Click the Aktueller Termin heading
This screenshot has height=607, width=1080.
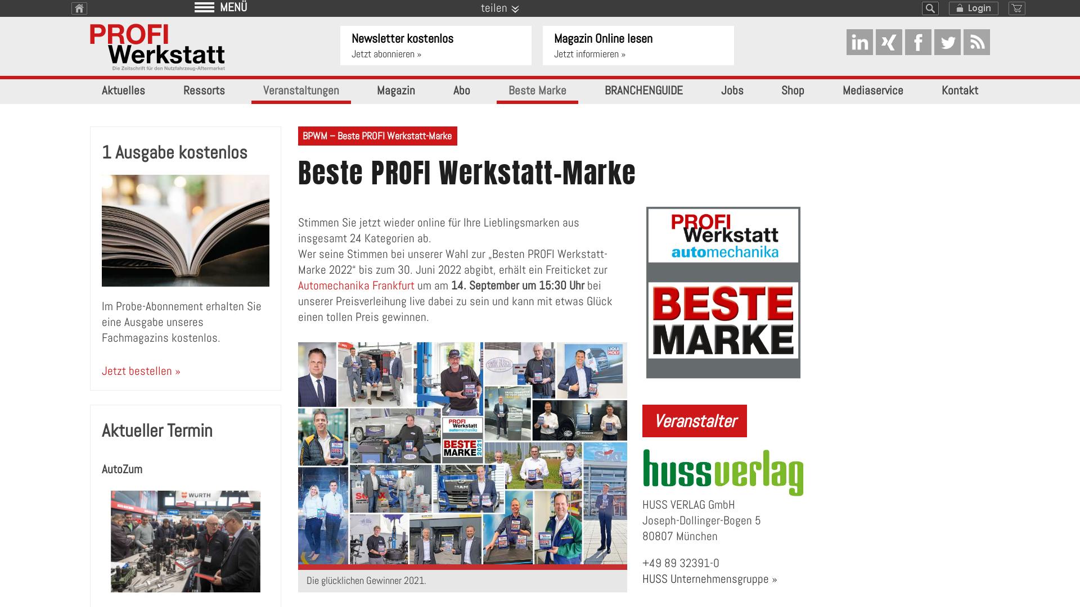click(157, 431)
